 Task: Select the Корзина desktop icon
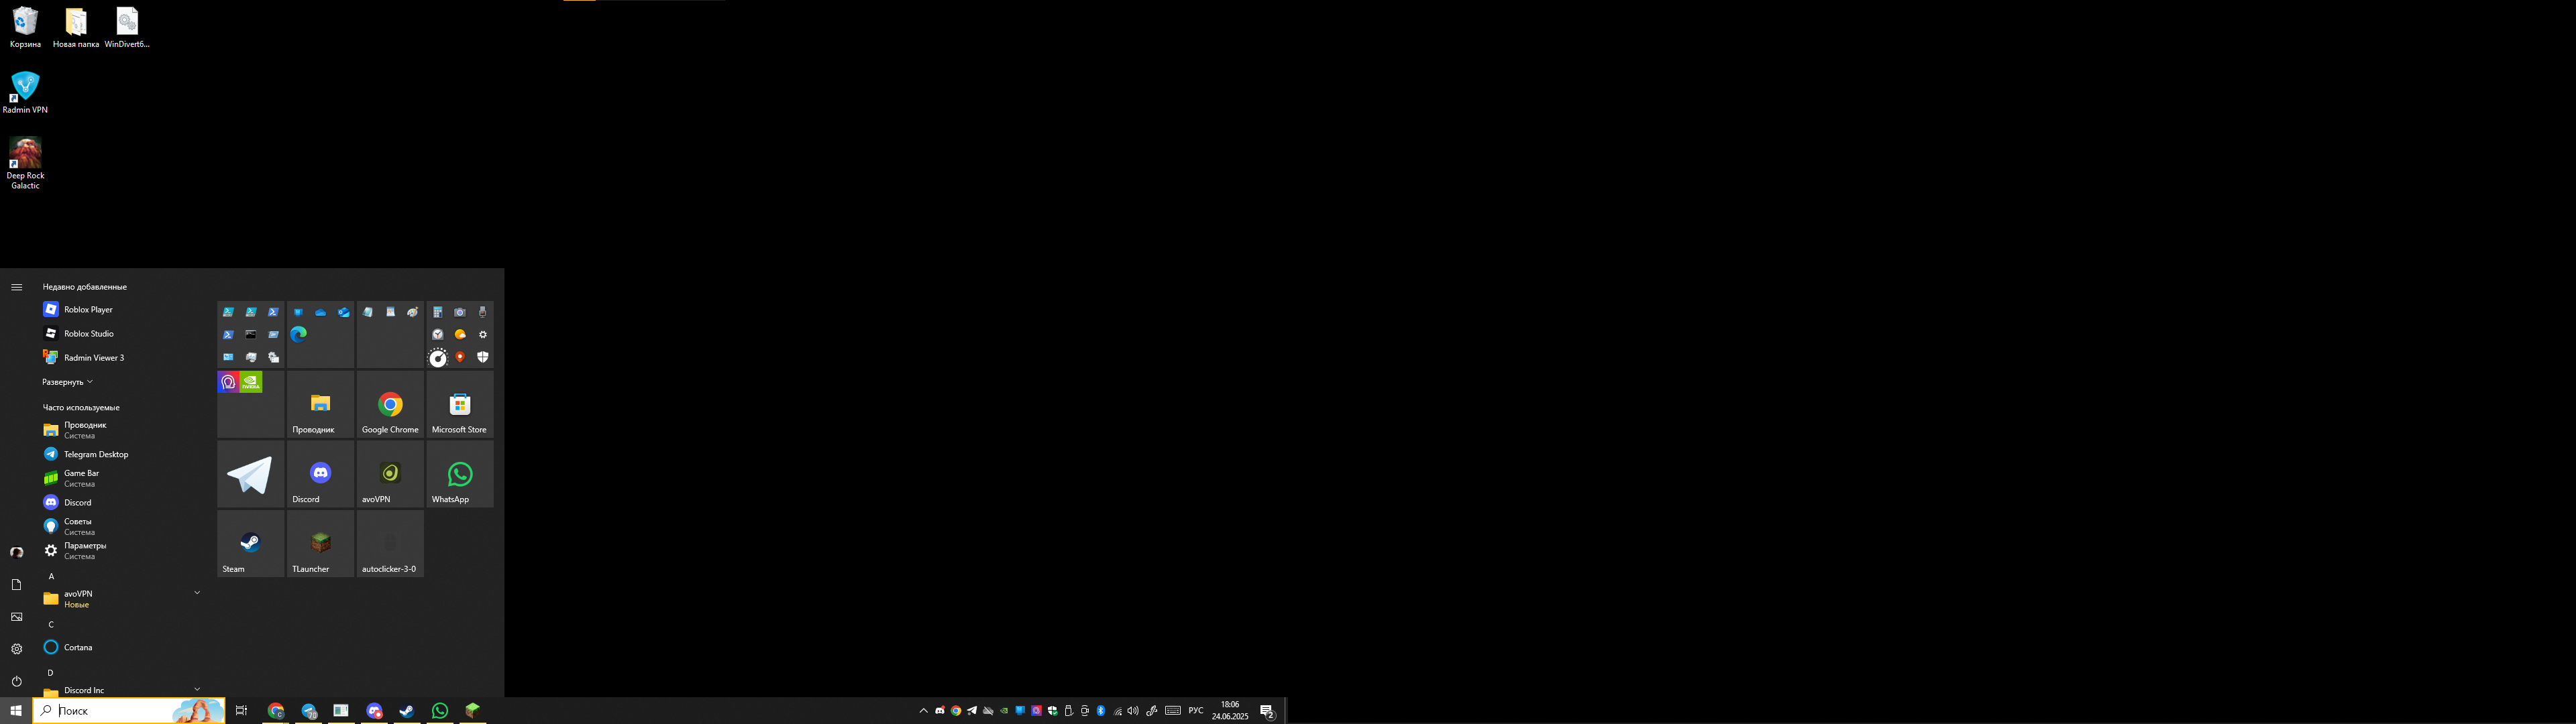25,28
